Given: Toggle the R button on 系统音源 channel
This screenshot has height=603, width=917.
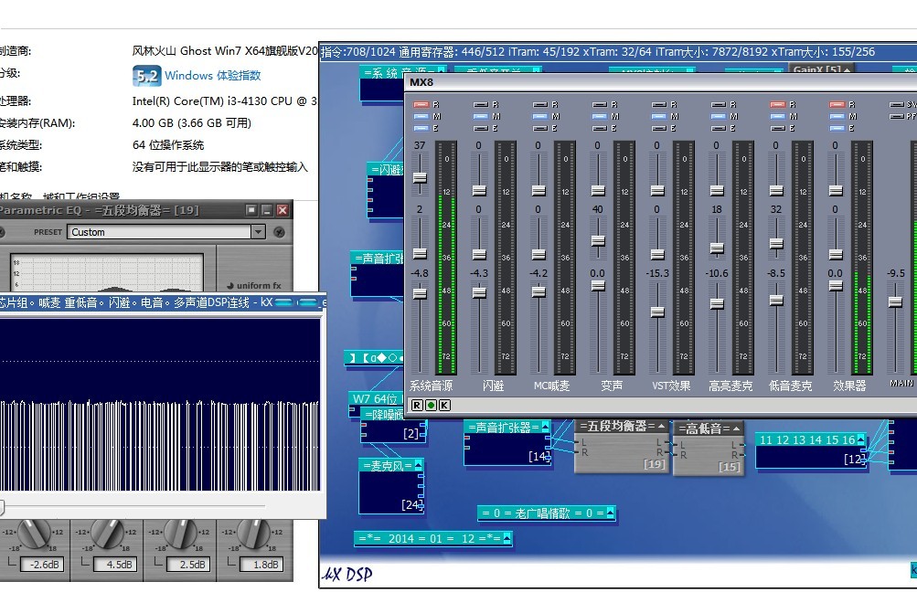Looking at the screenshot, I should pyautogui.click(x=421, y=105).
